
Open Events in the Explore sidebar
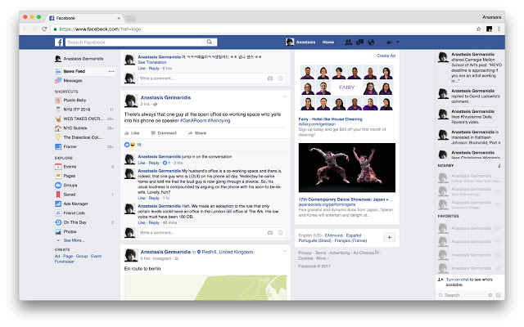tap(70, 166)
